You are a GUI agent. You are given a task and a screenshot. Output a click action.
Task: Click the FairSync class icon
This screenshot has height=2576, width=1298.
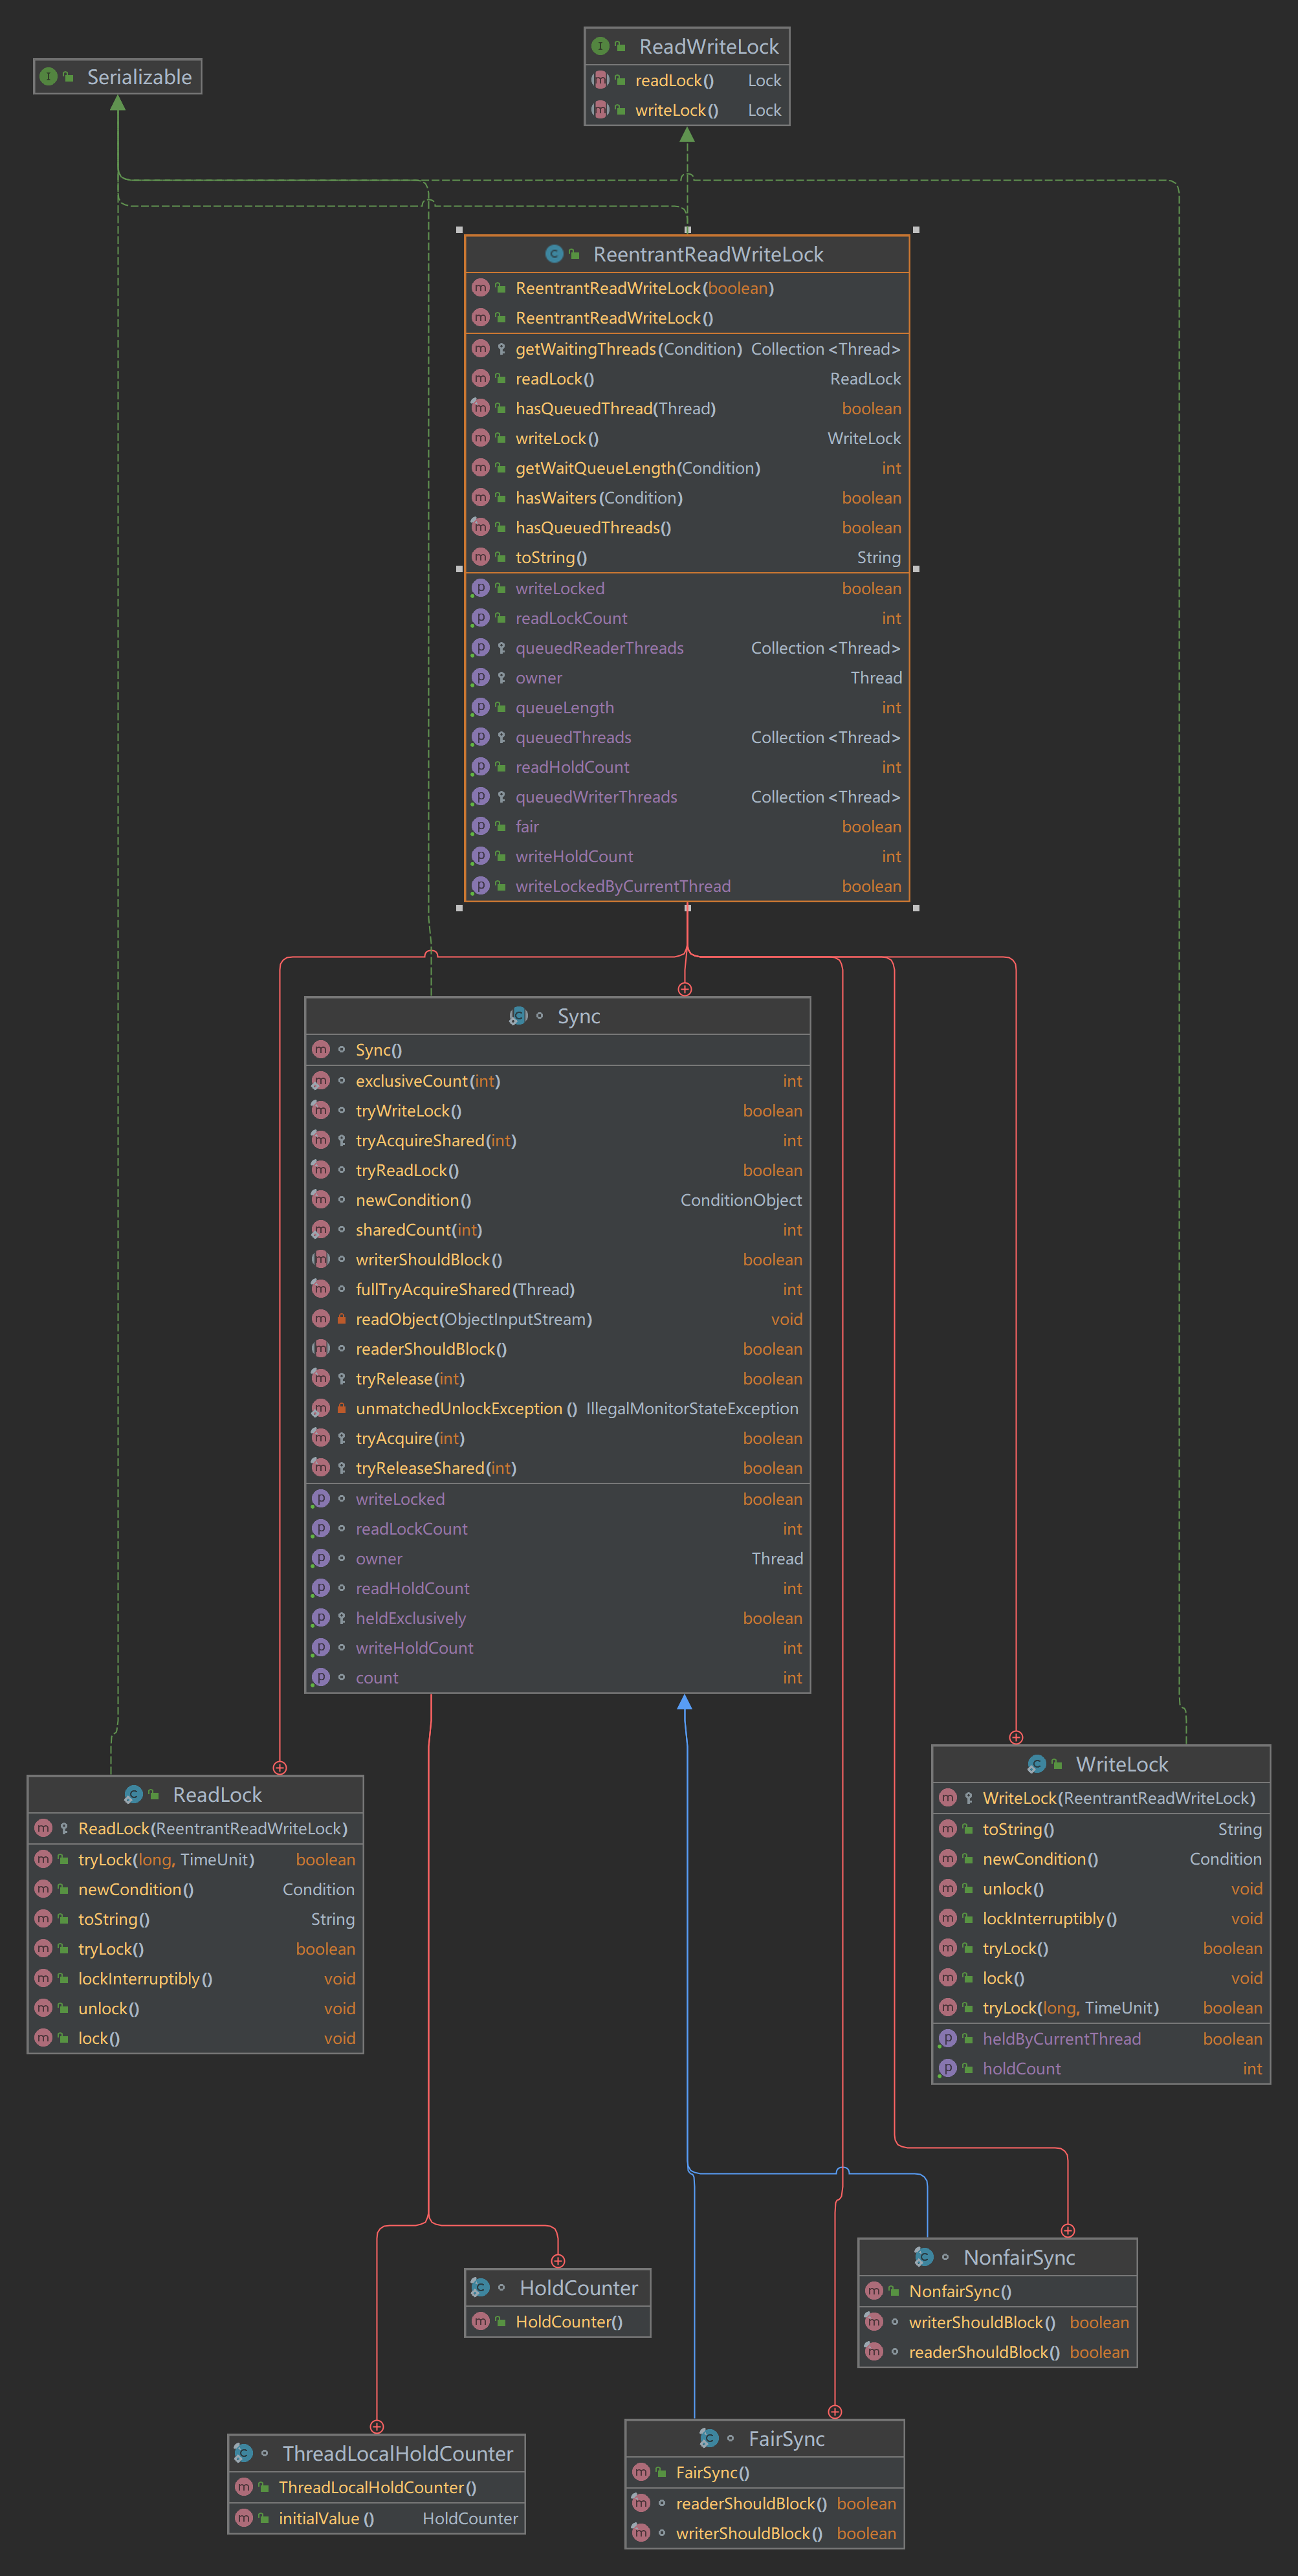pyautogui.click(x=709, y=2438)
